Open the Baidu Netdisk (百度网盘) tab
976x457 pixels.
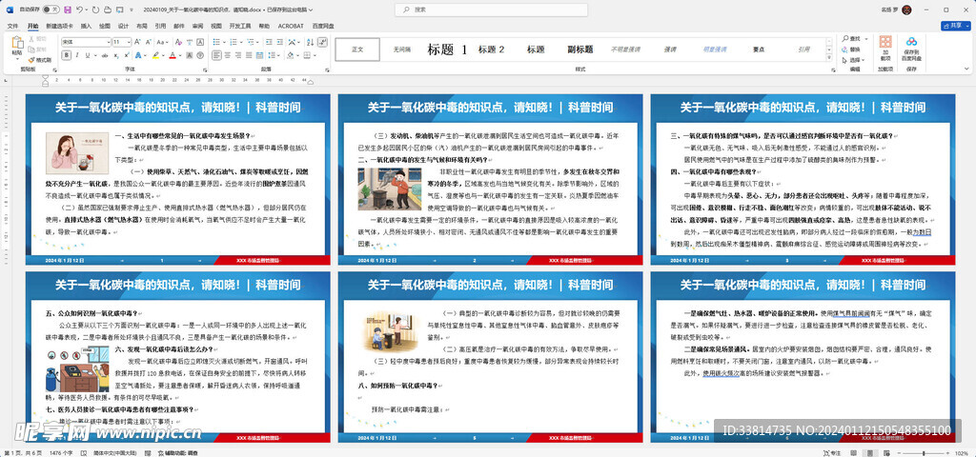tap(323, 26)
